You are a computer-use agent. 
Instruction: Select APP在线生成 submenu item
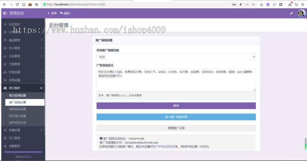[x=25, y=123]
